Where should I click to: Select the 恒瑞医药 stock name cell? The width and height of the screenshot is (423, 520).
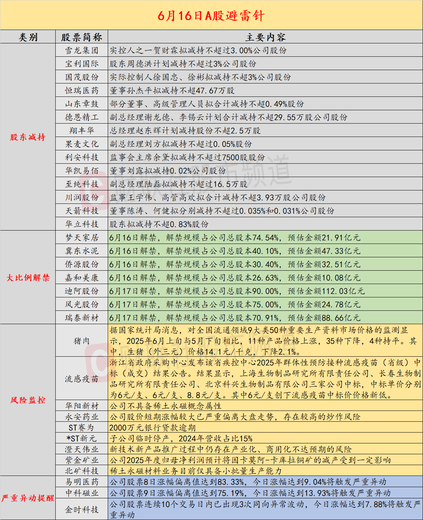pos(82,90)
